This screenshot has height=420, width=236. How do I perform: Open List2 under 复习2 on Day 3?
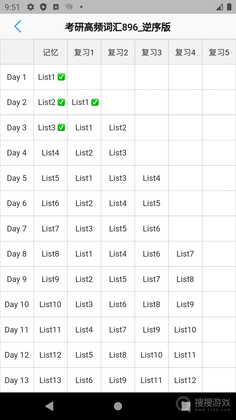(x=118, y=128)
